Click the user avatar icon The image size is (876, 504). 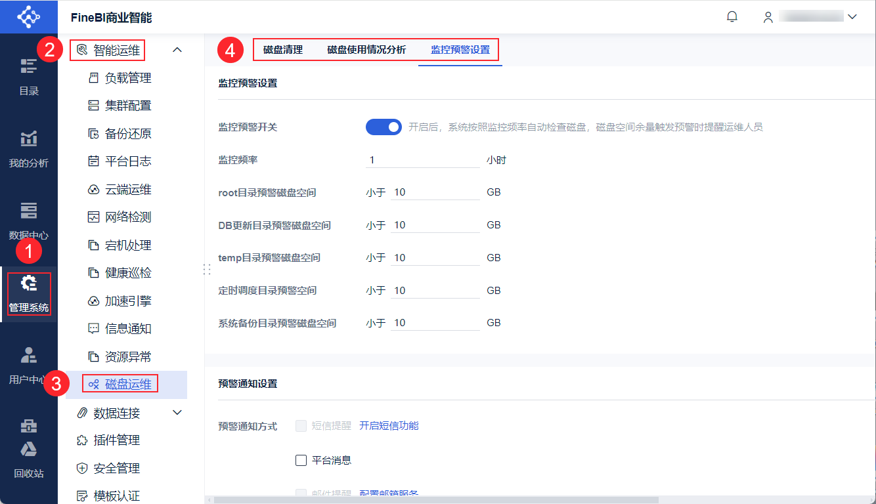click(x=768, y=17)
